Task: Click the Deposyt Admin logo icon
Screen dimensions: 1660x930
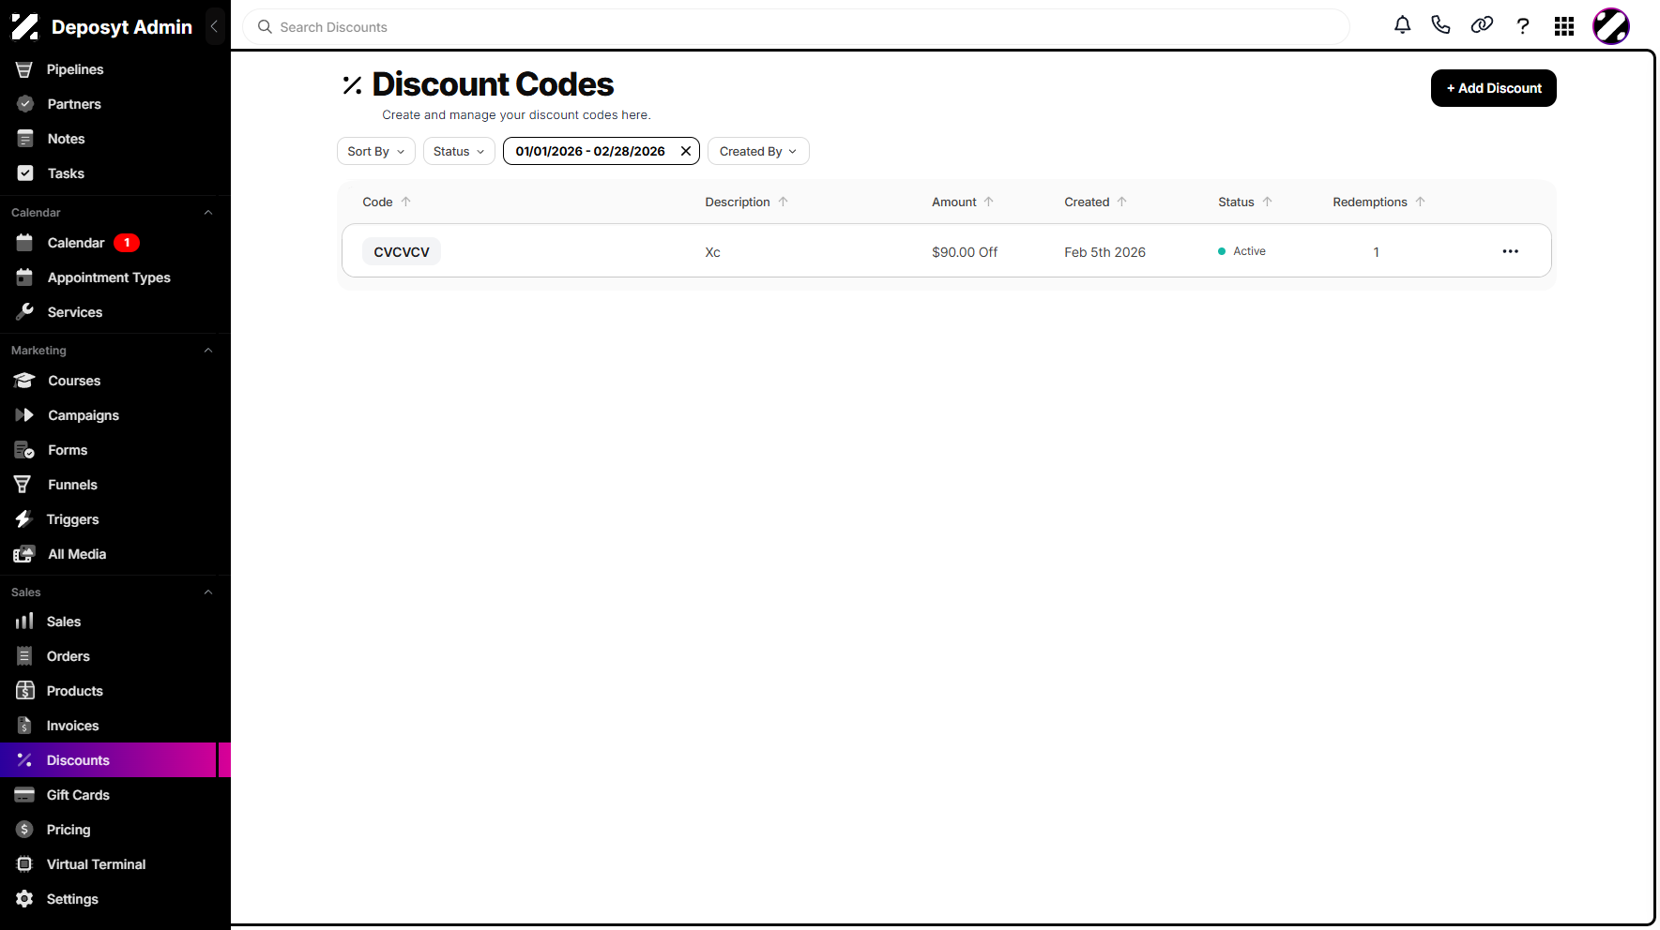Action: click(24, 27)
